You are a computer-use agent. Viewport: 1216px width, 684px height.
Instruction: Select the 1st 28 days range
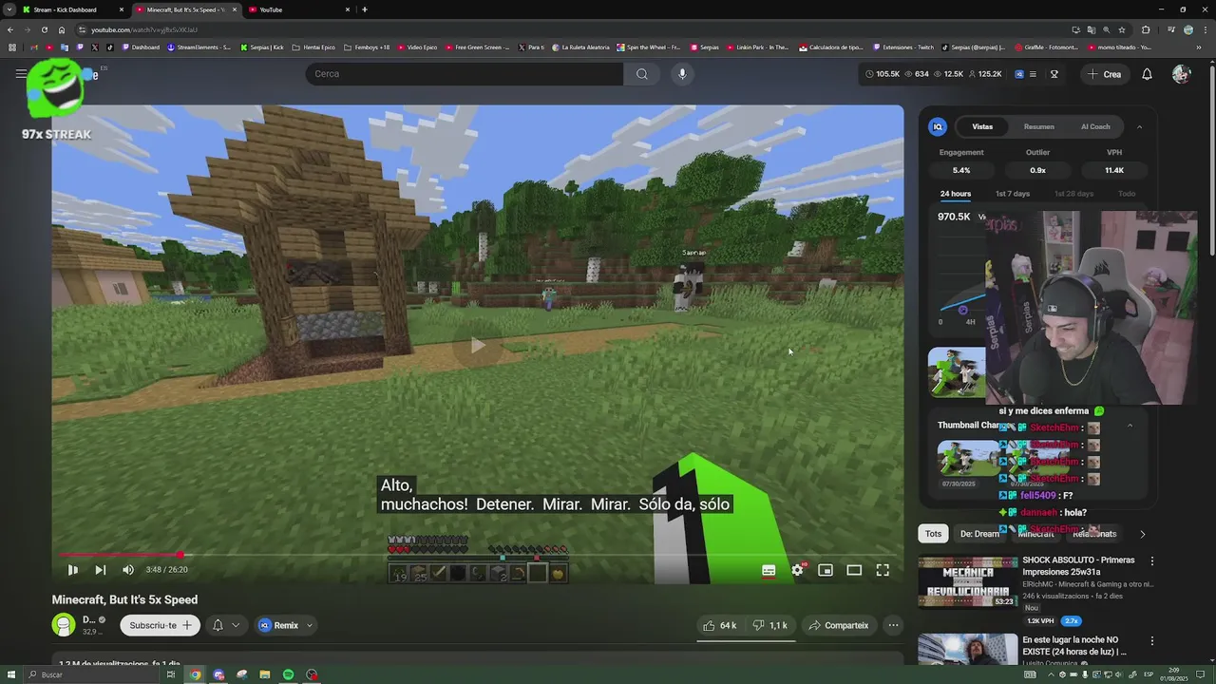1073,194
